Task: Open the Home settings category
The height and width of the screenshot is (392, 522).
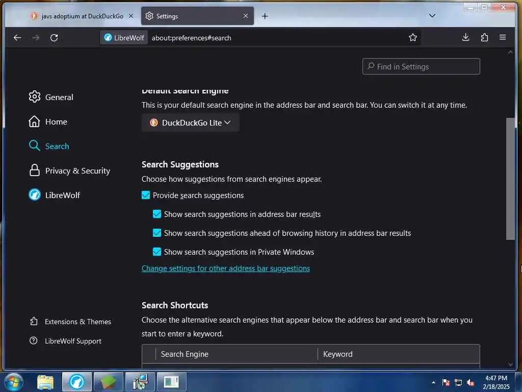Action: [x=48, y=121]
